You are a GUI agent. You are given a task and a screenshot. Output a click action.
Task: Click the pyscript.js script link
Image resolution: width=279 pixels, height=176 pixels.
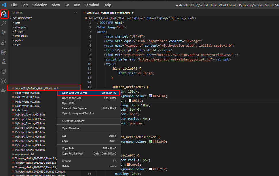pos(174,59)
